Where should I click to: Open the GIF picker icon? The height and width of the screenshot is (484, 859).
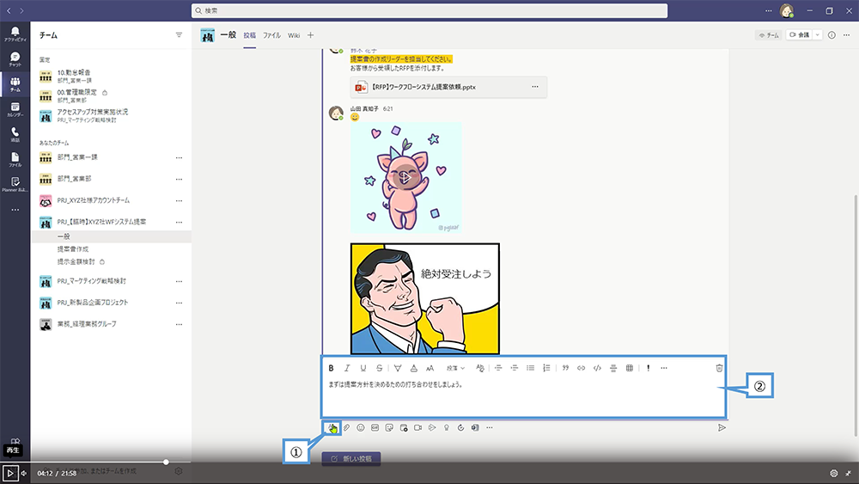(x=375, y=427)
